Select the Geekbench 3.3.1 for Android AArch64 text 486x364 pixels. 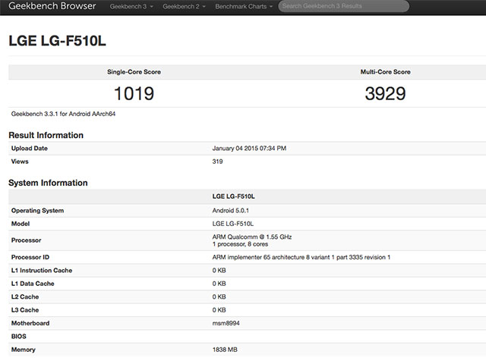63,114
